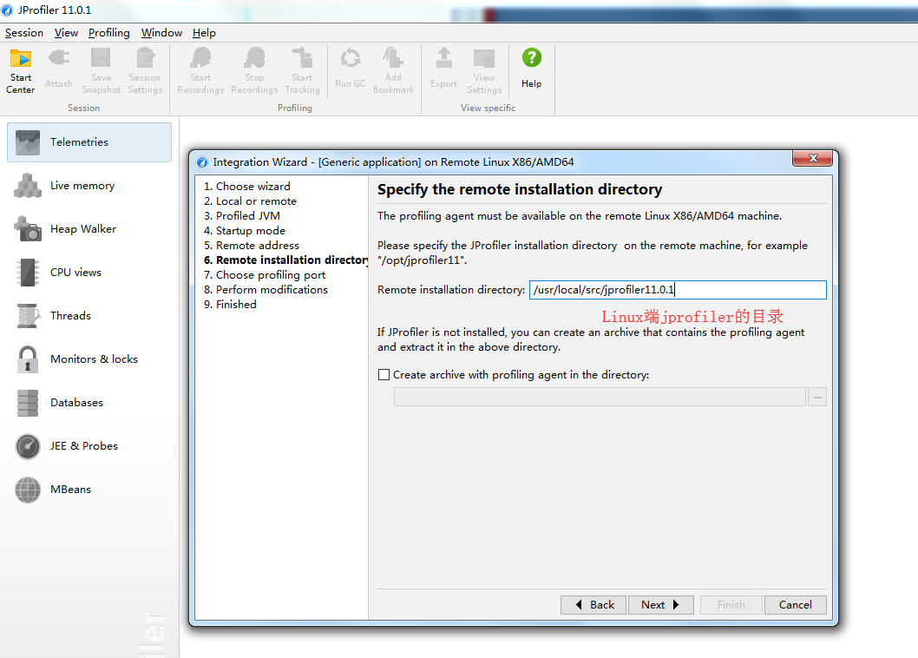This screenshot has width=918, height=658.
Task: Click step '9. Finished'
Action: click(230, 305)
